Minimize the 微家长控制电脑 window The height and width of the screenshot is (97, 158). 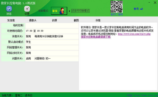[x=149, y=2]
